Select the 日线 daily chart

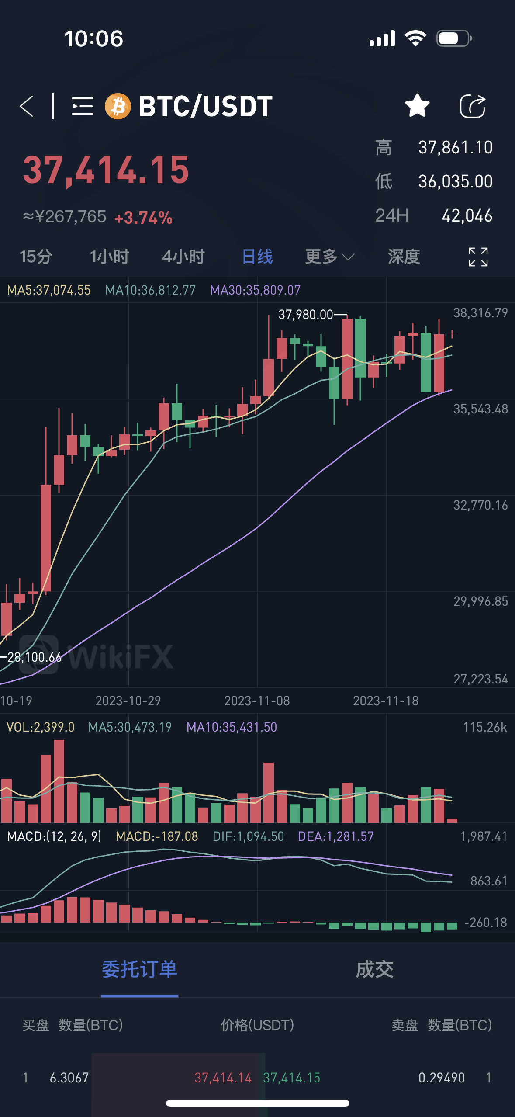(257, 257)
